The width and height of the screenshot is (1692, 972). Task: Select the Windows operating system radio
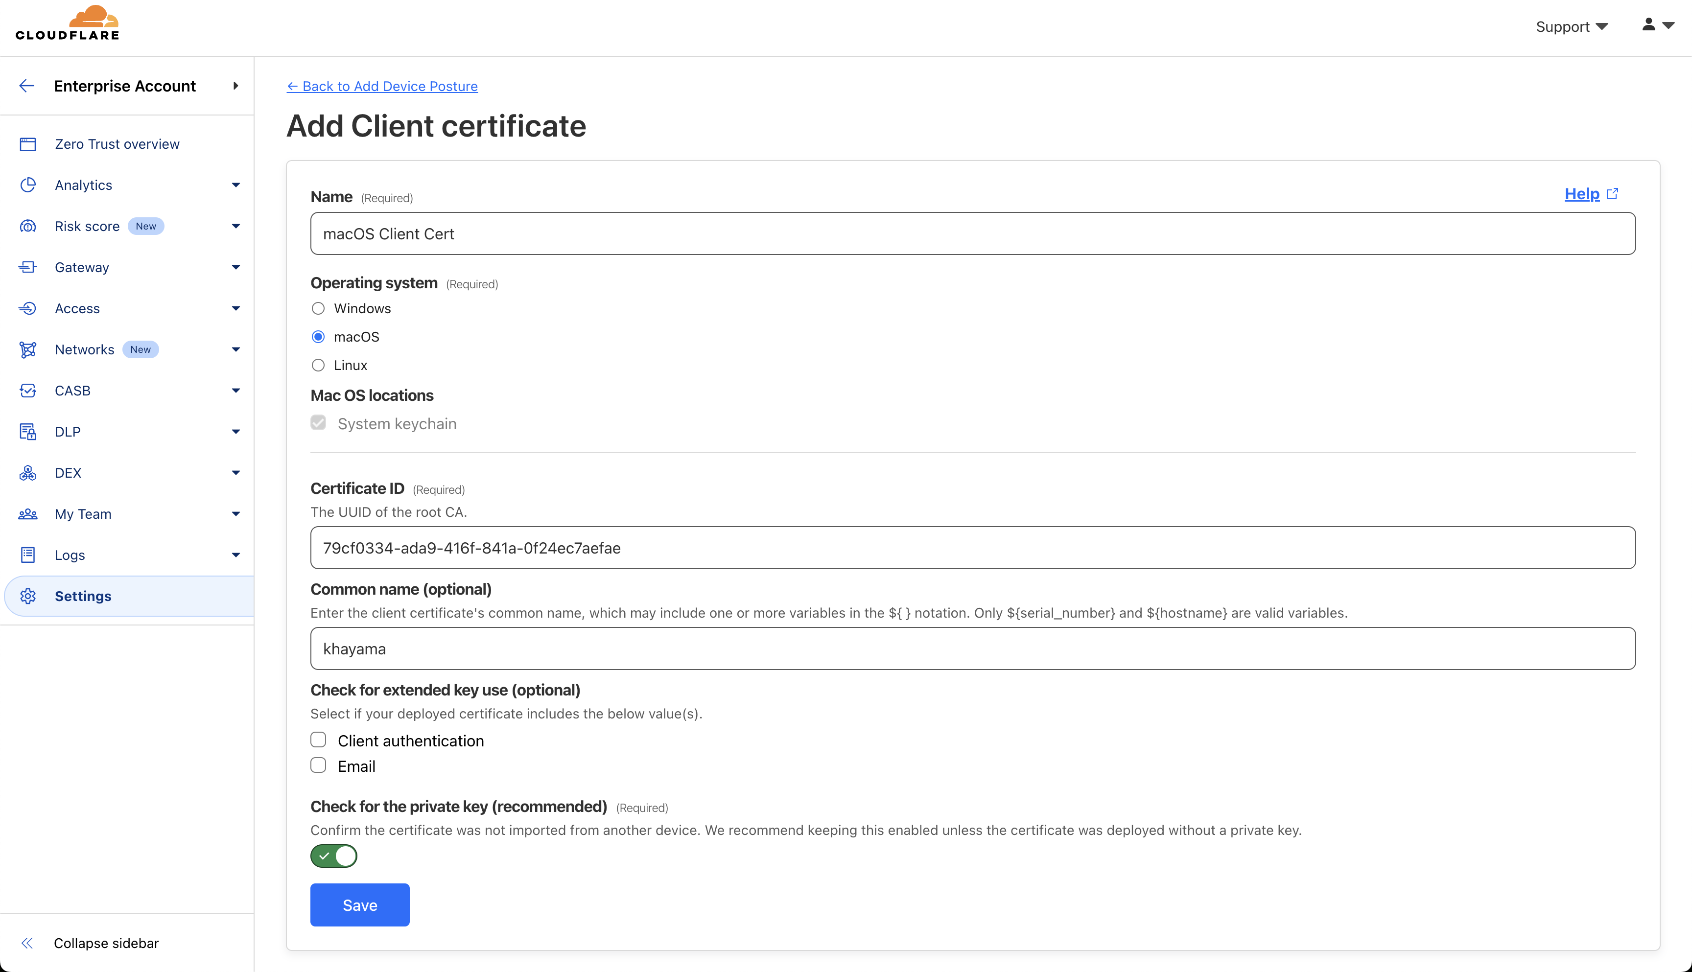[319, 308]
